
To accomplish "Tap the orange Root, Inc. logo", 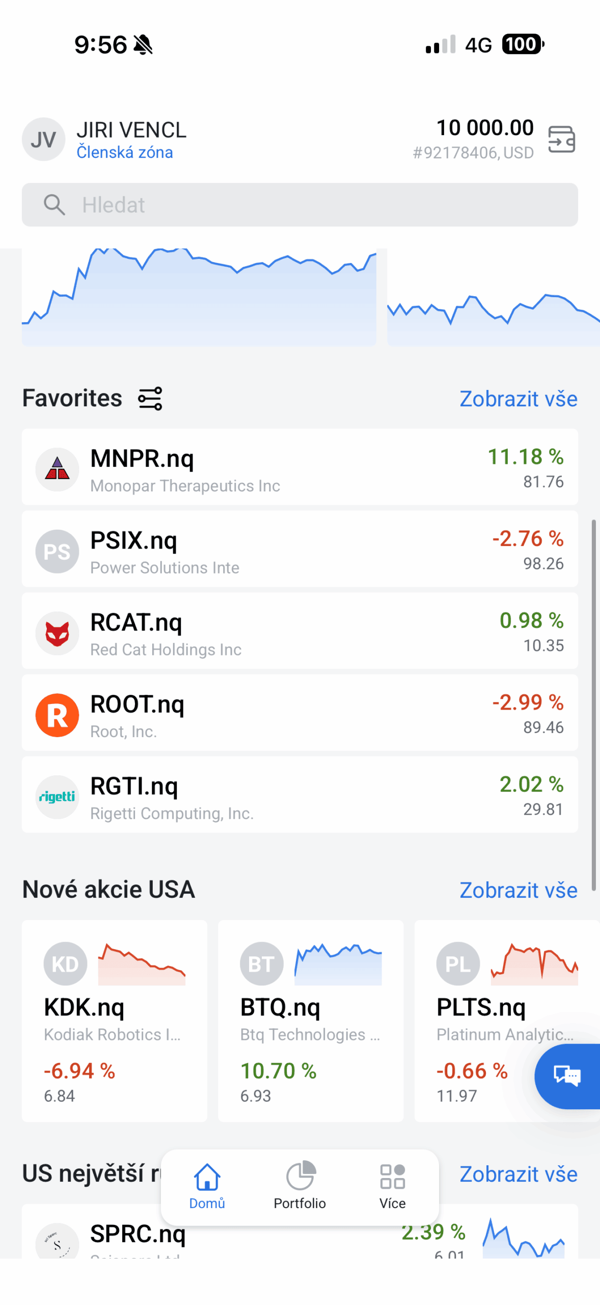I will coord(57,715).
